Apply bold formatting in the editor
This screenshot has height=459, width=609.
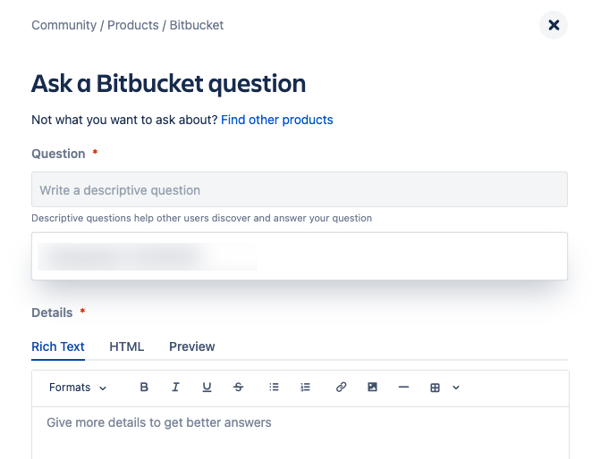[144, 388]
